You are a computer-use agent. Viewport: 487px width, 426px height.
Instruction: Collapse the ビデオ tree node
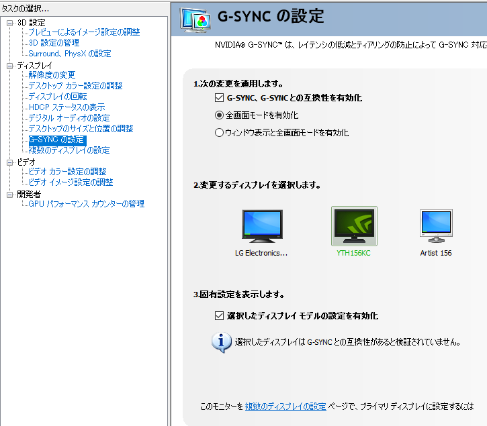coord(10,162)
